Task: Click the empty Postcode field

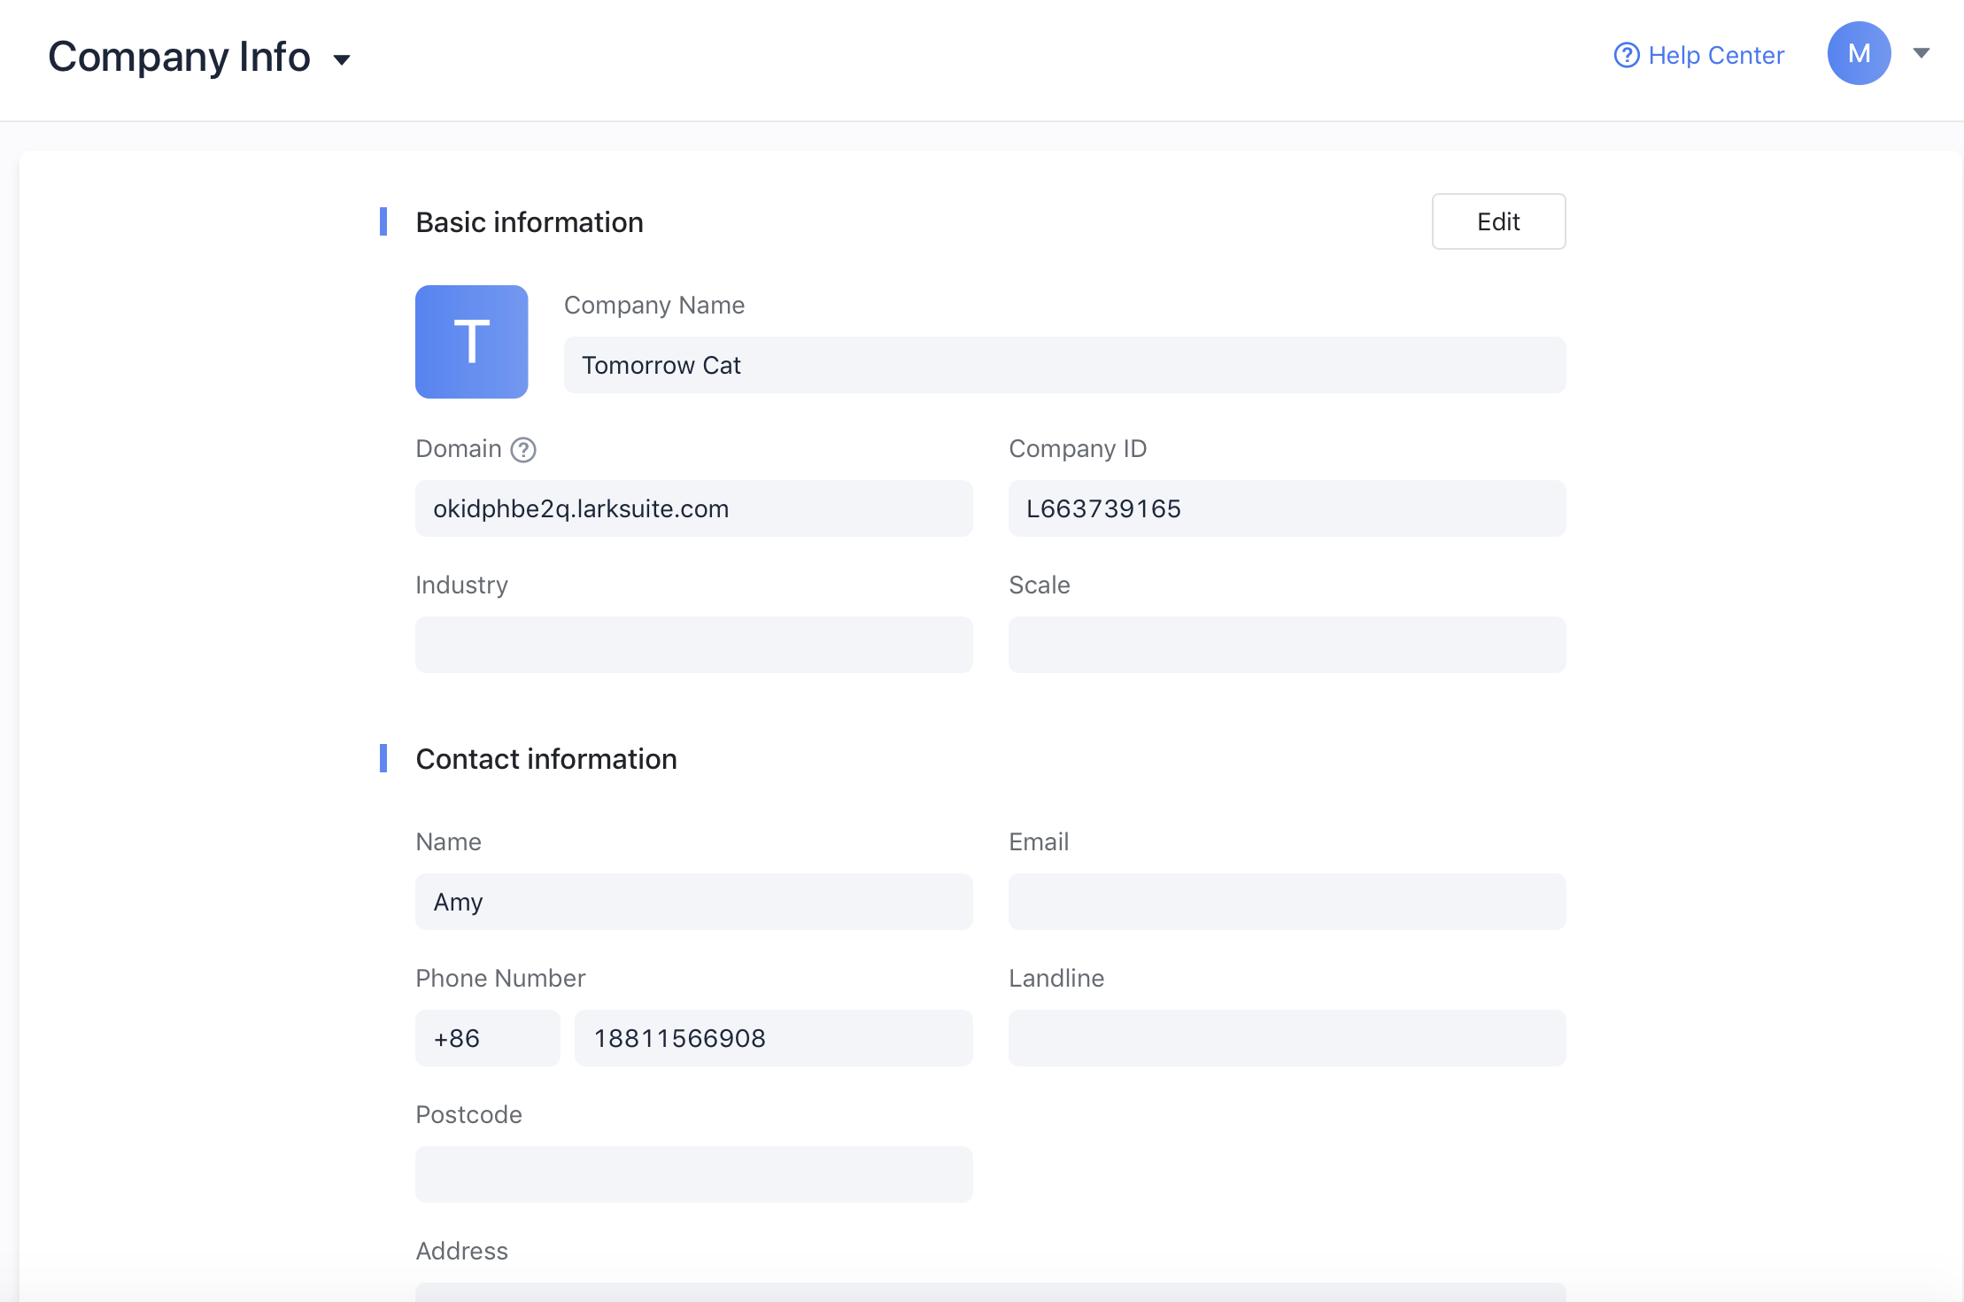Action: 693,1174
